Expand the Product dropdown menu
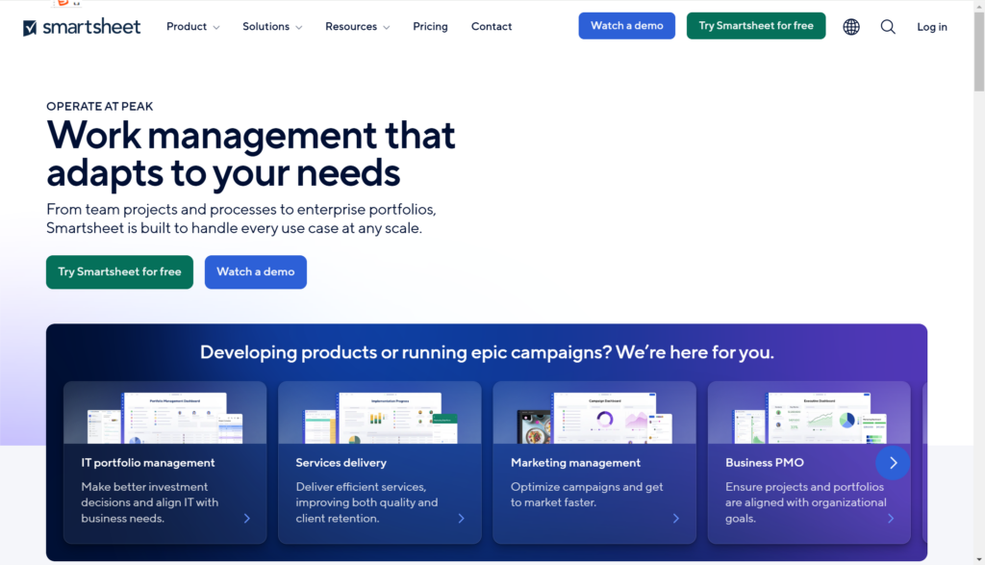The height and width of the screenshot is (565, 985). (x=192, y=27)
